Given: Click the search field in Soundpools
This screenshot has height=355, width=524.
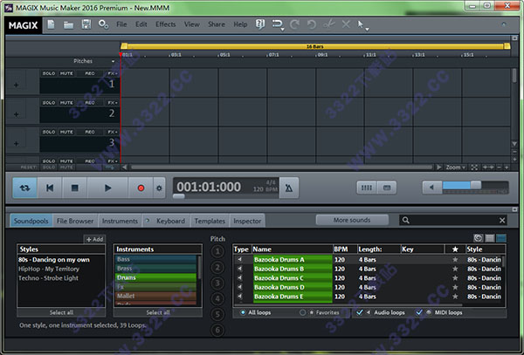Looking at the screenshot, I should click(x=452, y=220).
